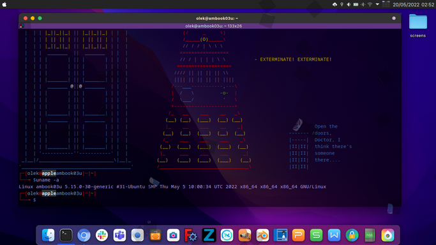Expand the tray dropdown arrow in top bar
The height and width of the screenshot is (245, 436).
click(377, 4)
